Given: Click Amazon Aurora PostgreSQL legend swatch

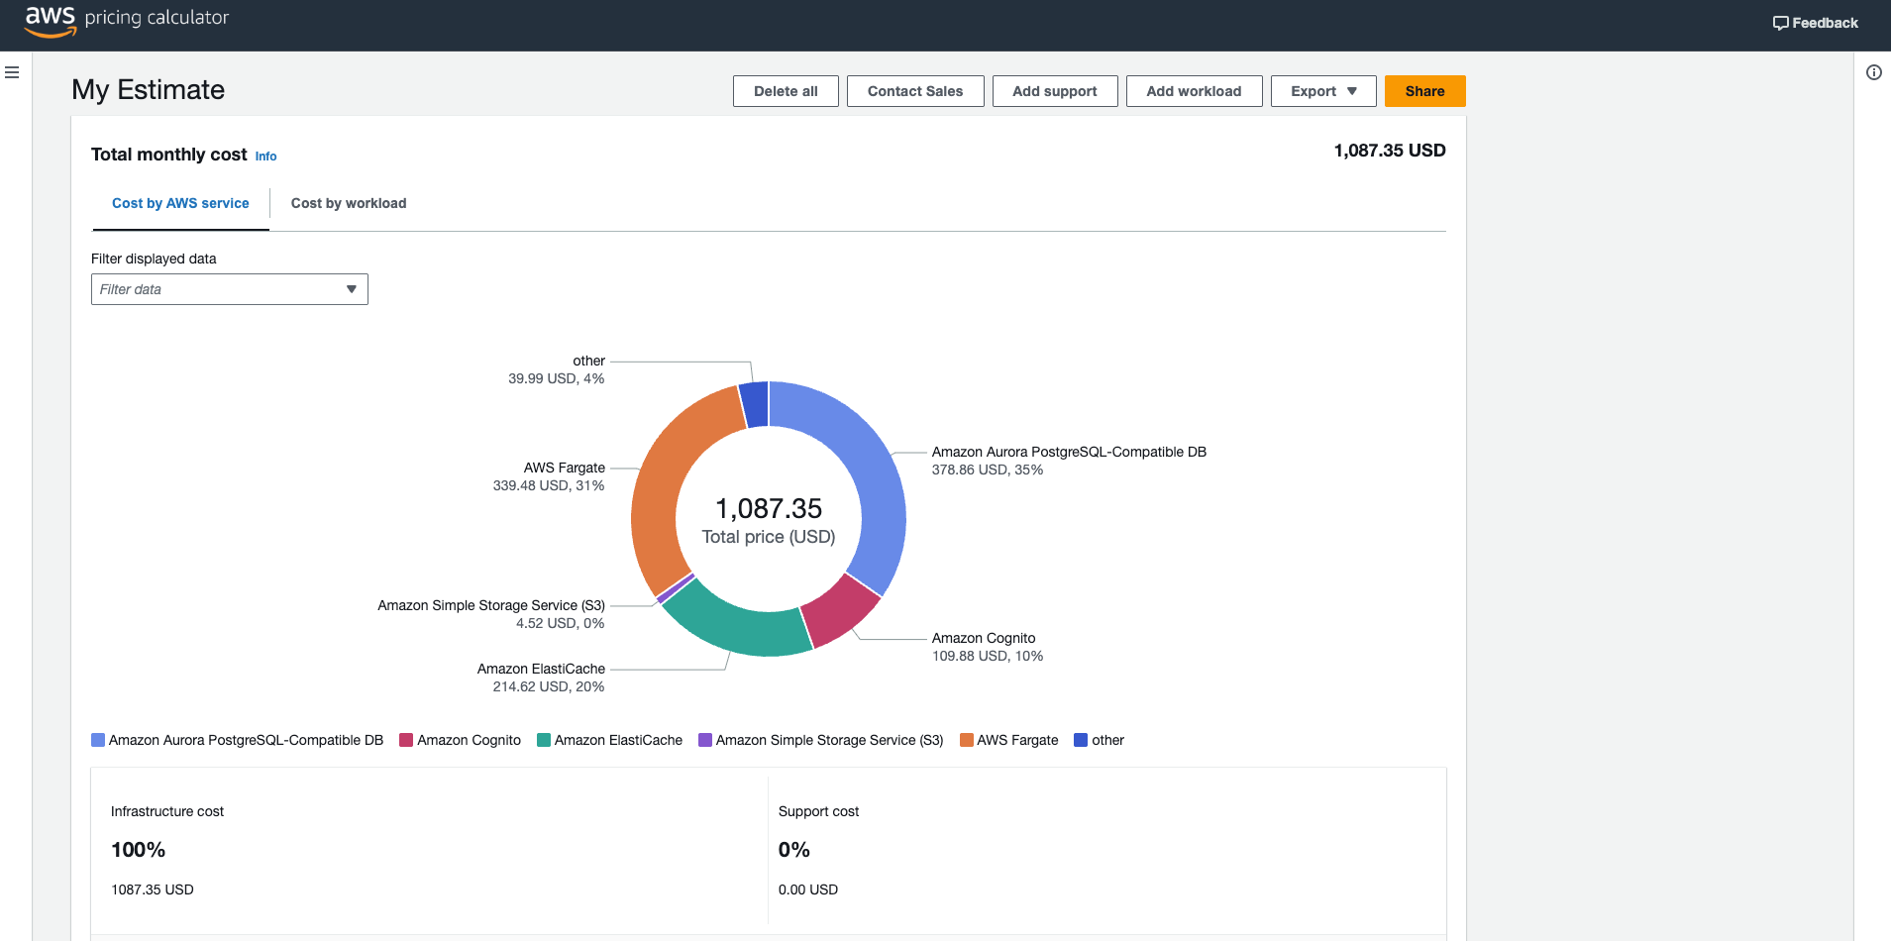Looking at the screenshot, I should (x=98, y=740).
